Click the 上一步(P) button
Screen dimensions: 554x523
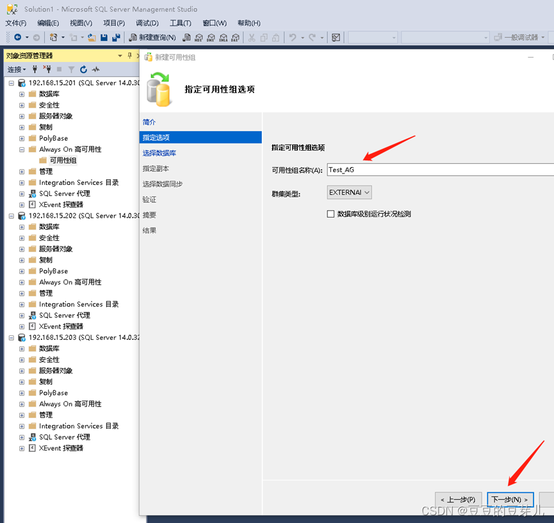tap(458, 499)
